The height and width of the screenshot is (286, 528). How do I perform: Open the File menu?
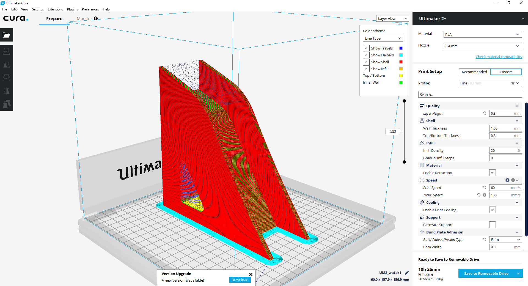tap(4, 9)
